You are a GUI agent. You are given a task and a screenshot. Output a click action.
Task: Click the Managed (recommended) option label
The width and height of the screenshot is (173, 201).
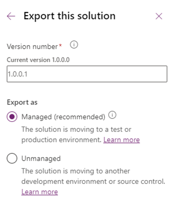point(63,117)
